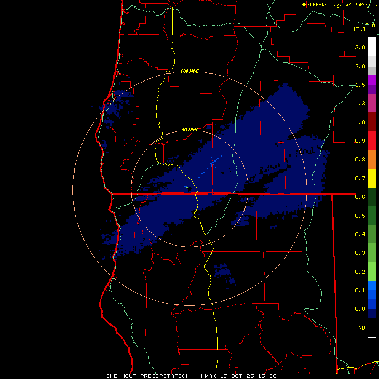Click the 1.5 scale label
Screen dimensions: 379x379
pyautogui.click(x=360, y=85)
